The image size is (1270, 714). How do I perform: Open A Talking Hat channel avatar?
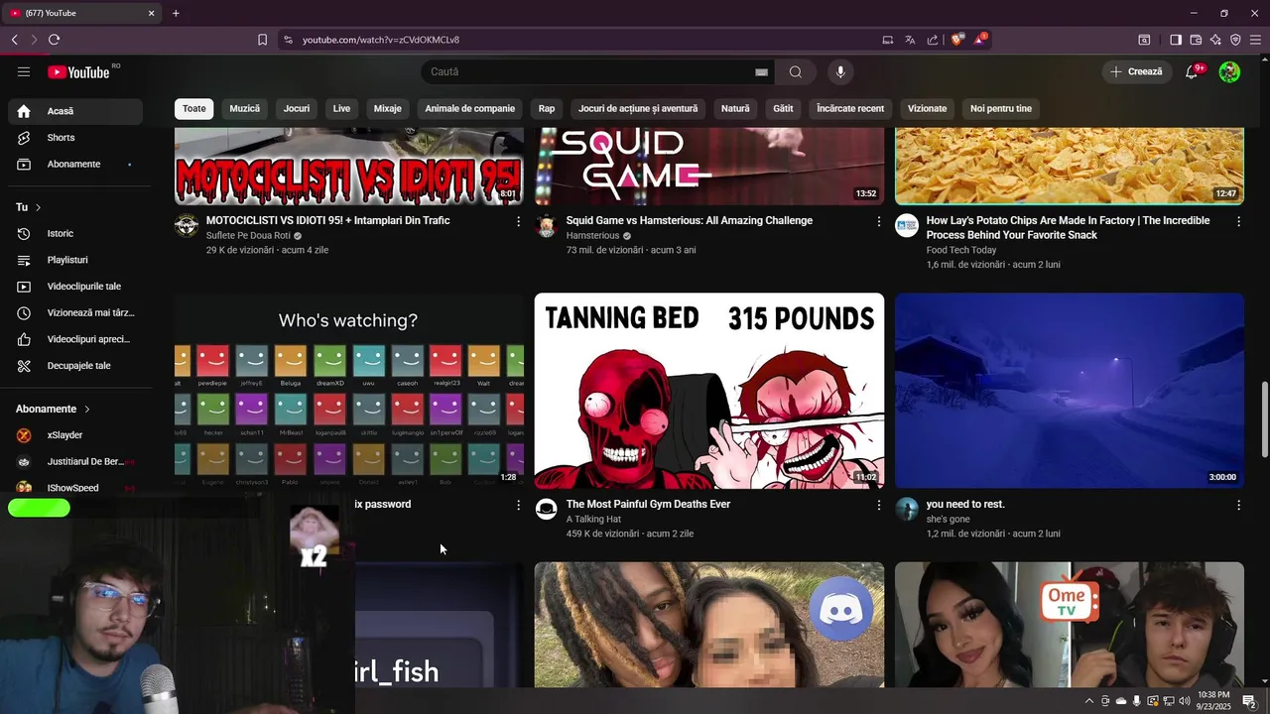click(547, 510)
